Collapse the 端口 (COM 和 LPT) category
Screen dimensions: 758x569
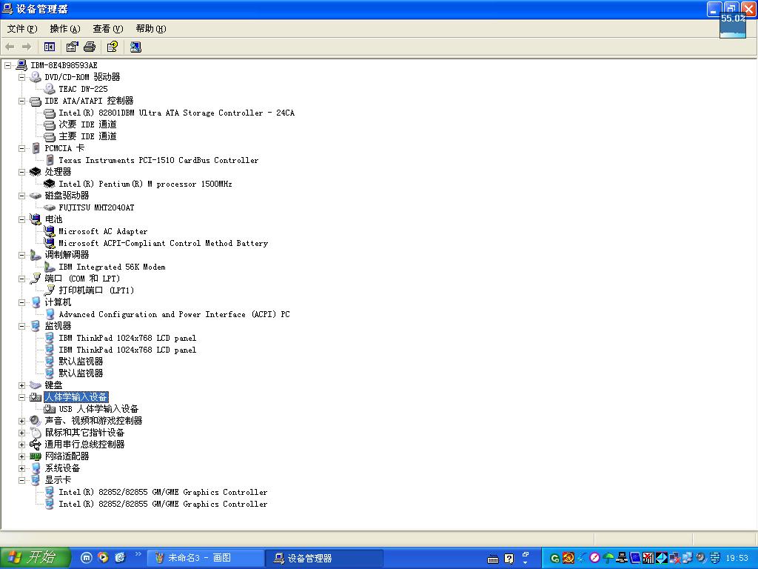tap(21, 279)
